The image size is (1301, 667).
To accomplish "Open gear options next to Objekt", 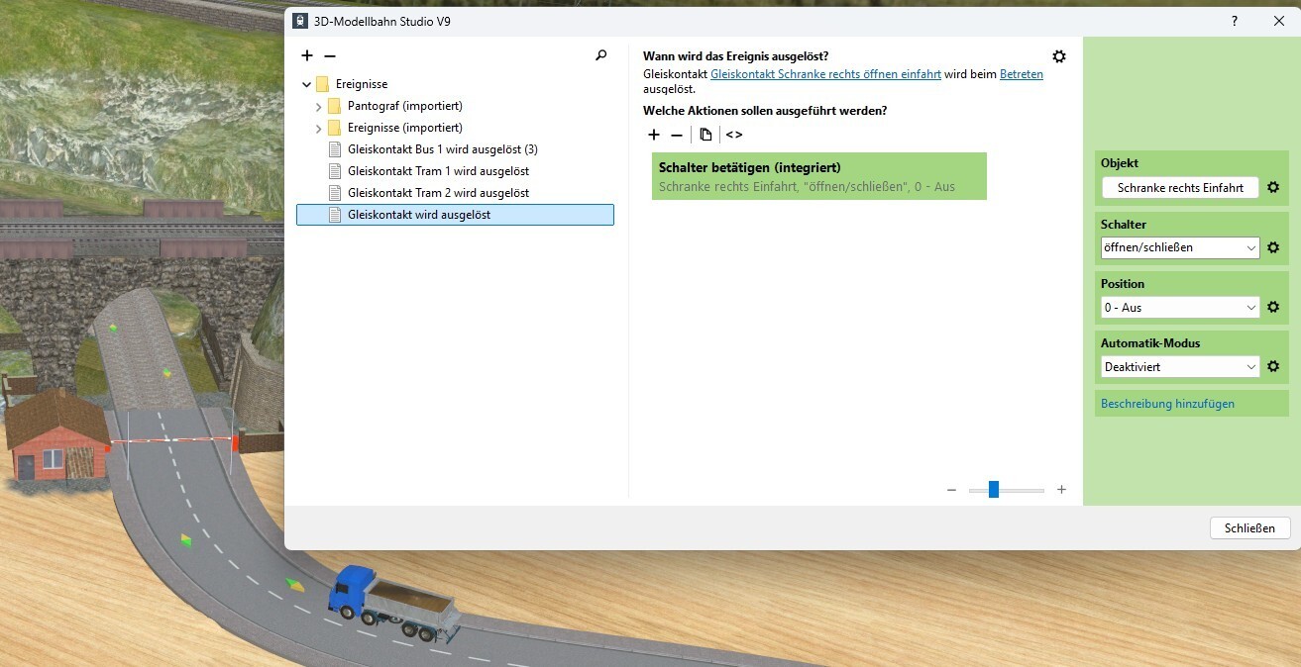I will click(x=1273, y=187).
